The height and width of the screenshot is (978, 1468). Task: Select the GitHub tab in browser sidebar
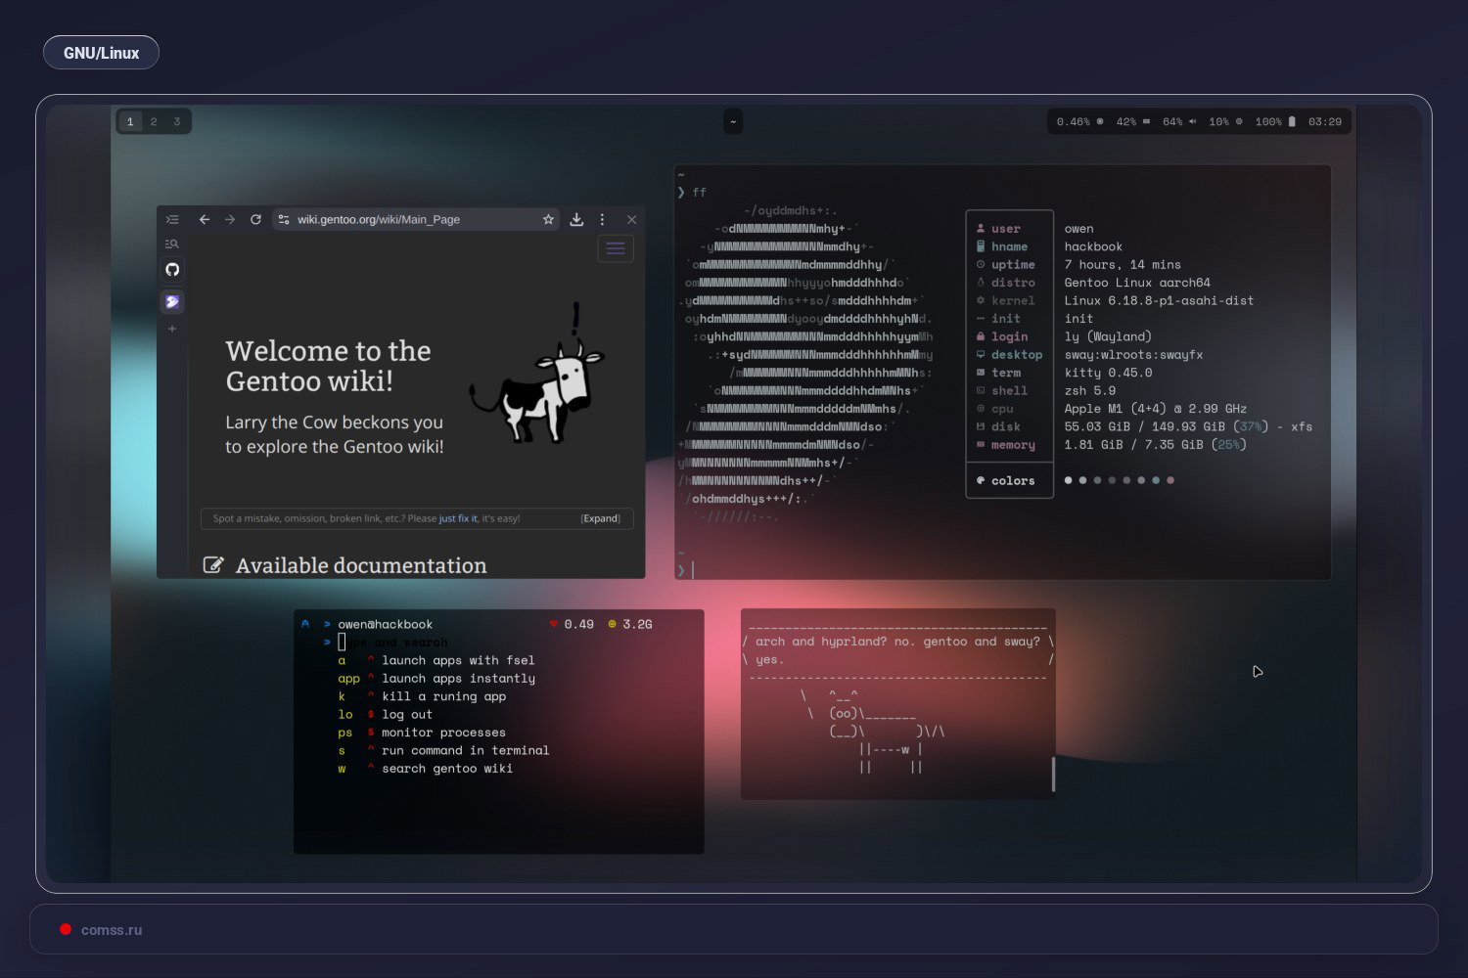tap(172, 269)
